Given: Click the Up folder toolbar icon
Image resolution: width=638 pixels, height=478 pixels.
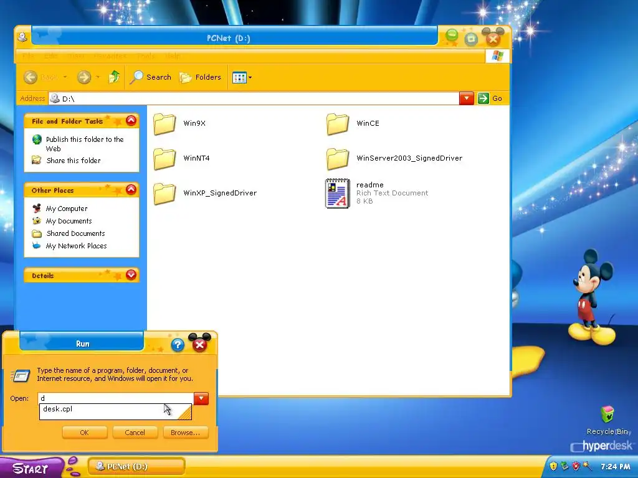Looking at the screenshot, I should pyautogui.click(x=115, y=77).
